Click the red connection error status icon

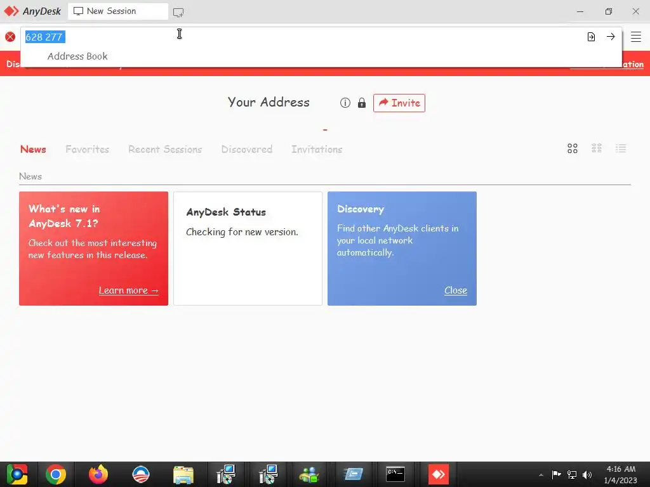point(10,37)
